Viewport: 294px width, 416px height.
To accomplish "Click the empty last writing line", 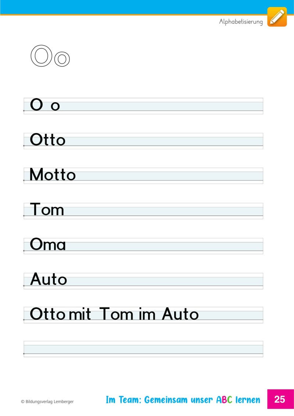I will 143,349.
